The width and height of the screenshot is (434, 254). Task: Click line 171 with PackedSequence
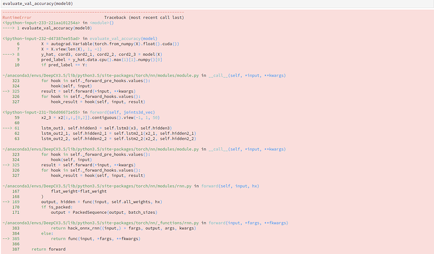click(85, 213)
